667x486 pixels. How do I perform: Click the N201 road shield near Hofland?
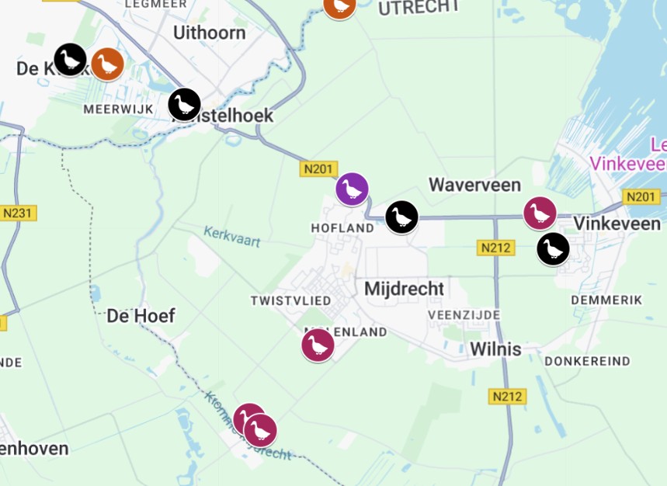pos(318,168)
